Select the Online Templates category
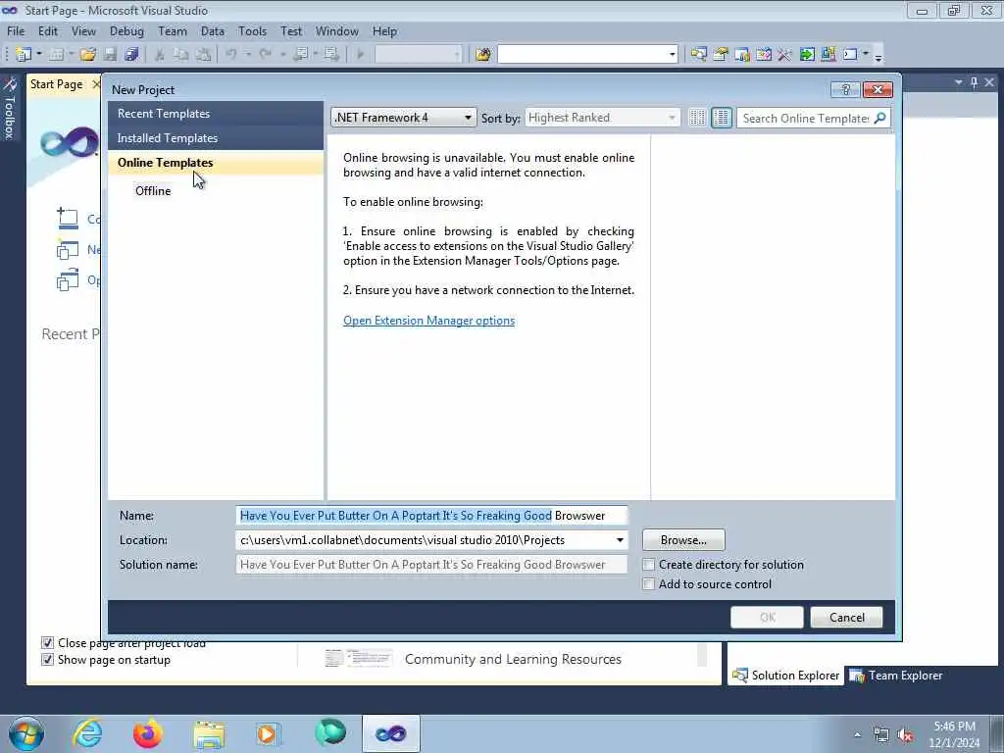1004x753 pixels. pos(216,163)
